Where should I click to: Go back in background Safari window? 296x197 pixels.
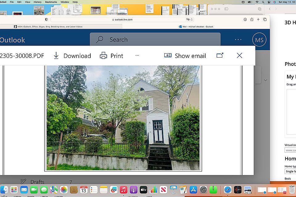(x=269, y=9)
